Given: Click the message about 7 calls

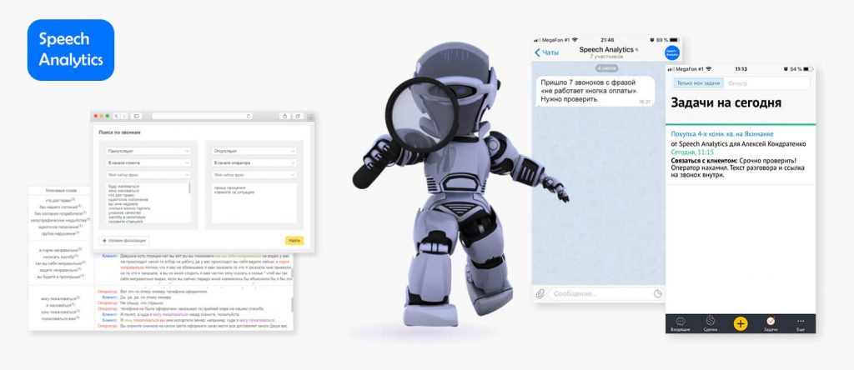Looking at the screenshot, I should (x=595, y=91).
